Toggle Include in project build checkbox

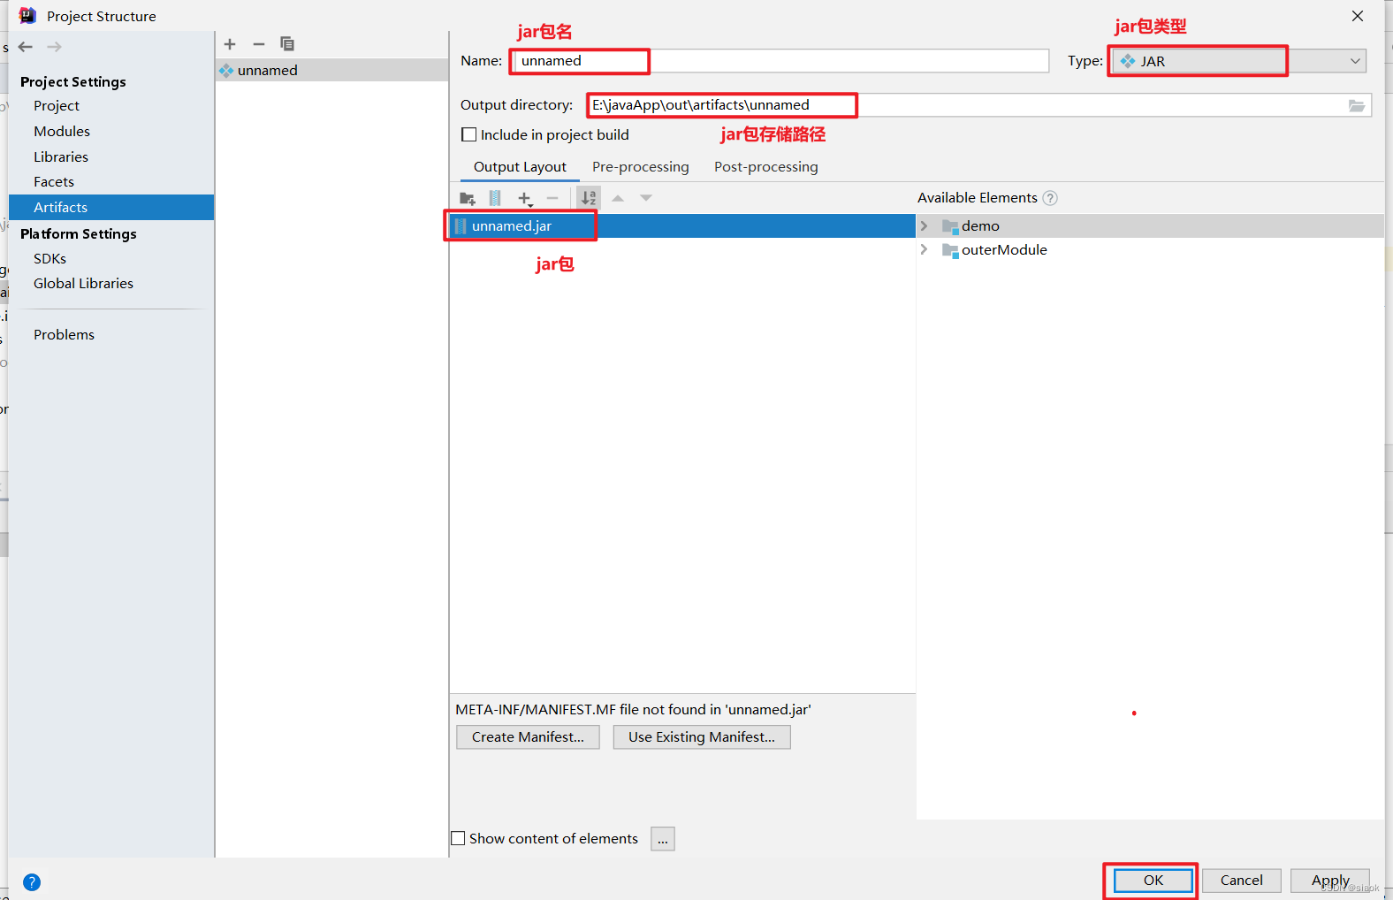tap(469, 135)
